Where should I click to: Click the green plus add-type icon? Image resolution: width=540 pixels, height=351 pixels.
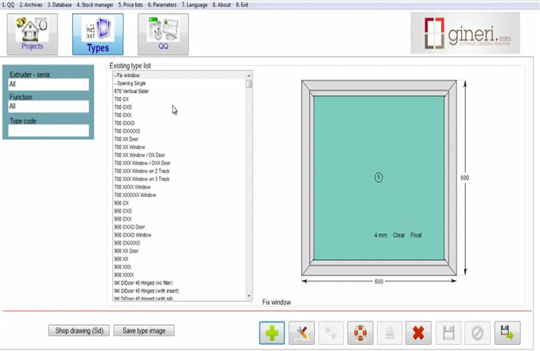click(x=272, y=333)
